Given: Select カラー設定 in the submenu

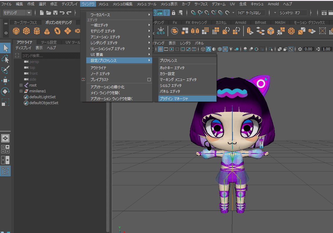Looking at the screenshot, I should [187, 74].
